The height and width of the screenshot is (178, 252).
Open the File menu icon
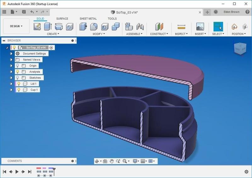[13, 12]
